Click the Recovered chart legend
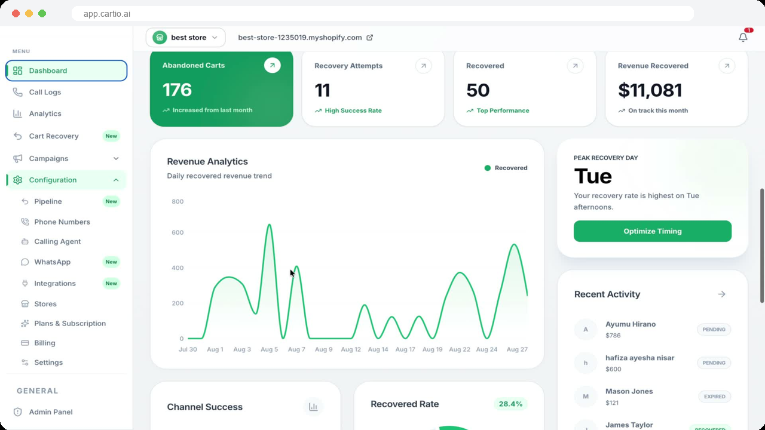The width and height of the screenshot is (765, 430). pyautogui.click(x=506, y=168)
